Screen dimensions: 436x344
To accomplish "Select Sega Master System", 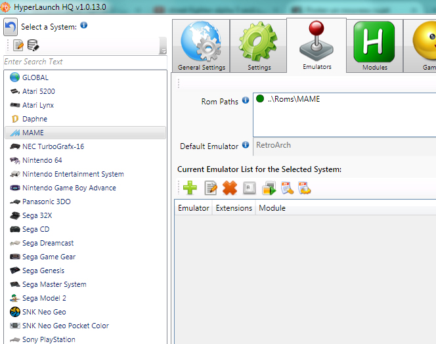I will click(x=85, y=284).
